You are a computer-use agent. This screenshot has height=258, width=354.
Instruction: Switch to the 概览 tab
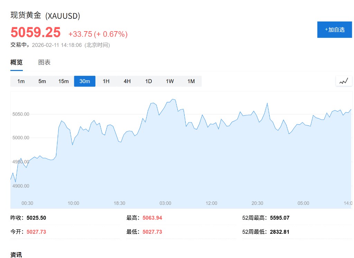(x=17, y=62)
